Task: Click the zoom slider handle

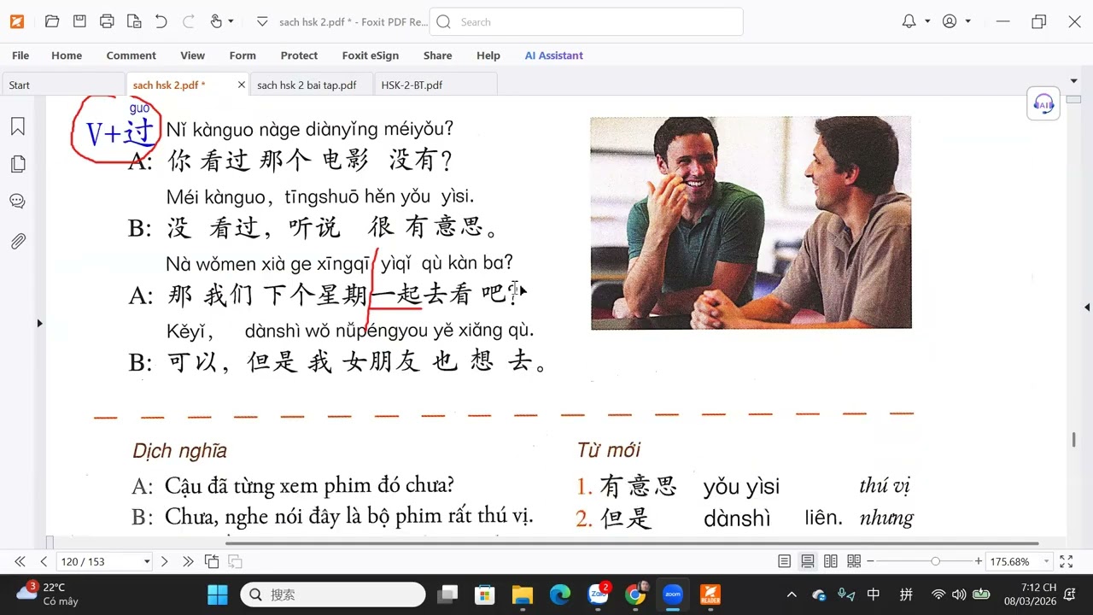Action: pos(936,561)
